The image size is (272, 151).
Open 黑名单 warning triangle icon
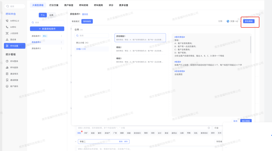7,39
